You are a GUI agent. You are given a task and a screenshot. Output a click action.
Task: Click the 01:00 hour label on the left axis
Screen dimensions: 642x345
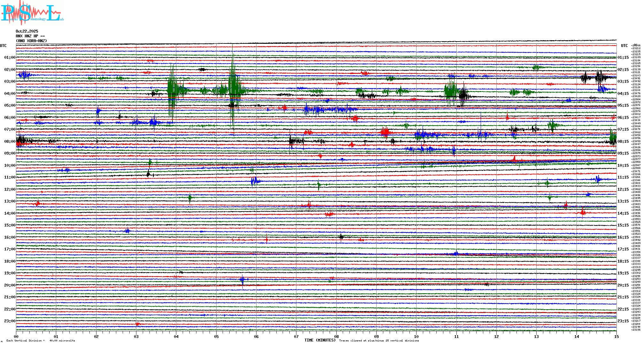[10, 57]
